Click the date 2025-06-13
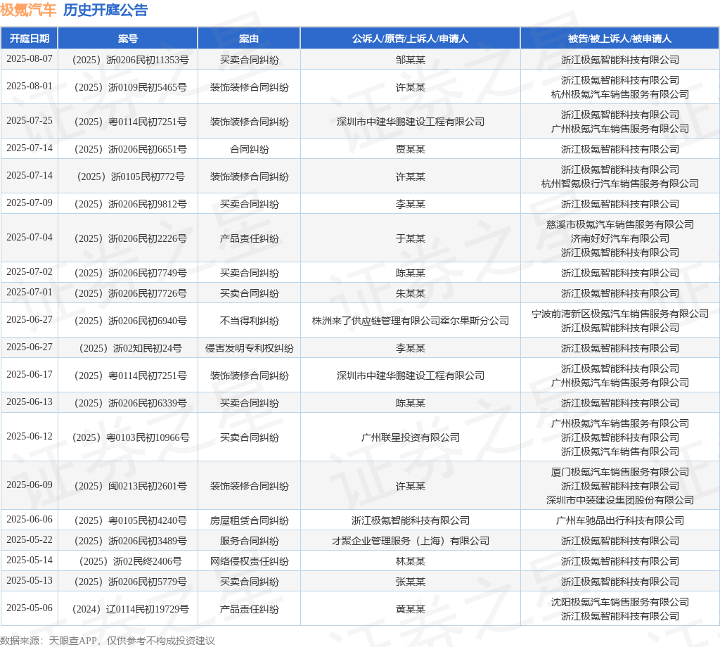The image size is (720, 647). (30, 402)
